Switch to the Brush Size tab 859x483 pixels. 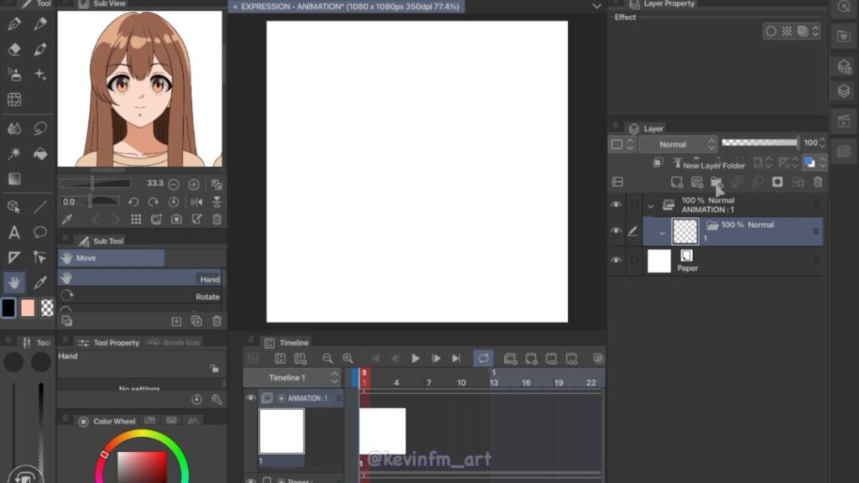point(174,342)
